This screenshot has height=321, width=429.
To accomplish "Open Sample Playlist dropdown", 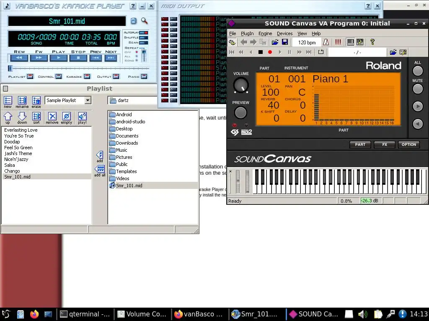I will [88, 100].
